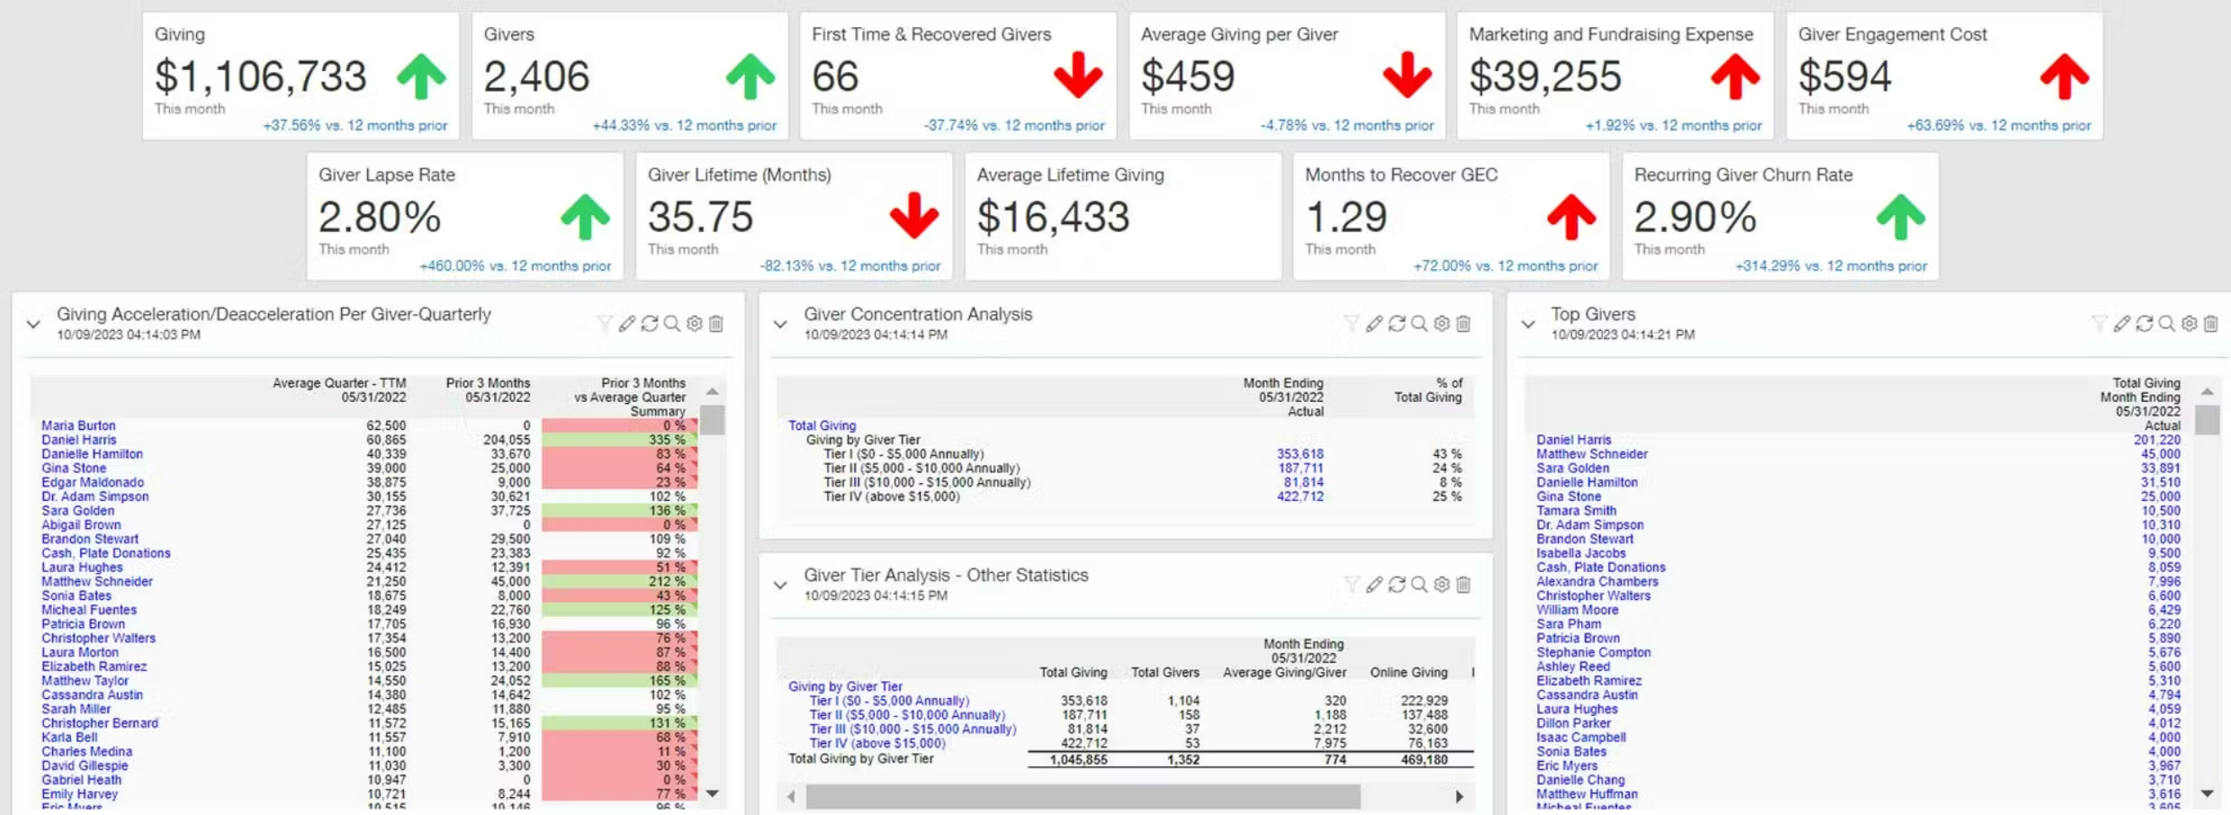Open Maria Burton in Giving Acceleration list

pyautogui.click(x=78, y=425)
